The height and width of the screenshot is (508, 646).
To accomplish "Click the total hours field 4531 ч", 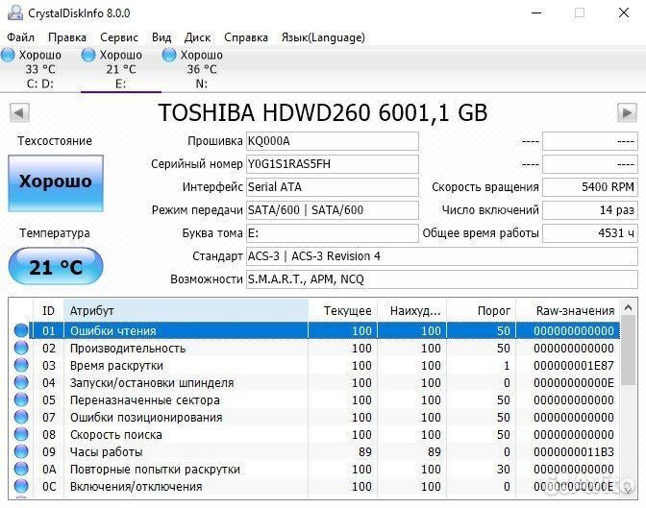I will 590,233.
